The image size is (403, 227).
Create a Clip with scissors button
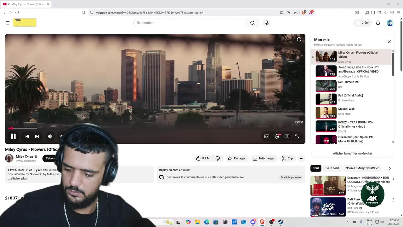pos(287,158)
